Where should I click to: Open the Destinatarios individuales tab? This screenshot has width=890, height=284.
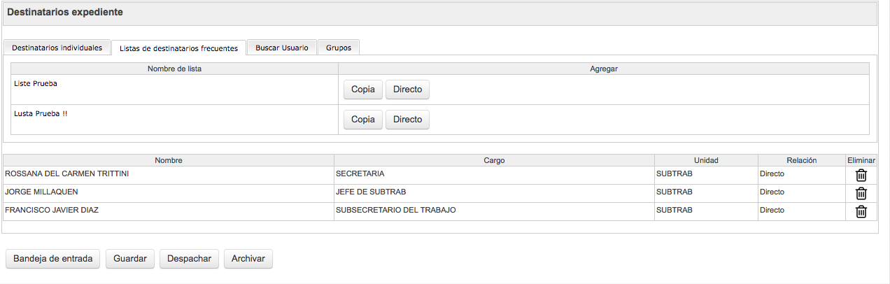pos(57,48)
